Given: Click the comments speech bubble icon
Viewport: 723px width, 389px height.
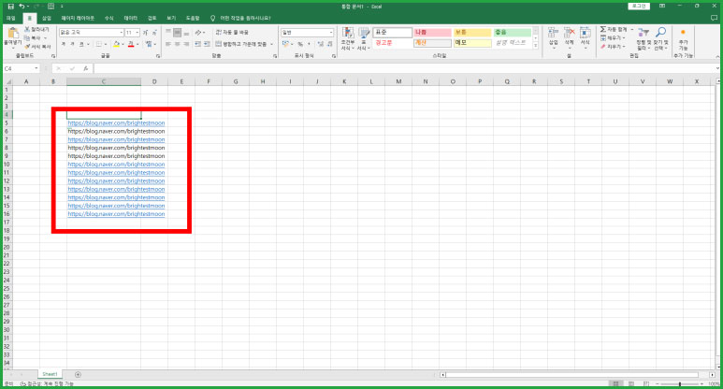Looking at the screenshot, I should coord(715,18).
